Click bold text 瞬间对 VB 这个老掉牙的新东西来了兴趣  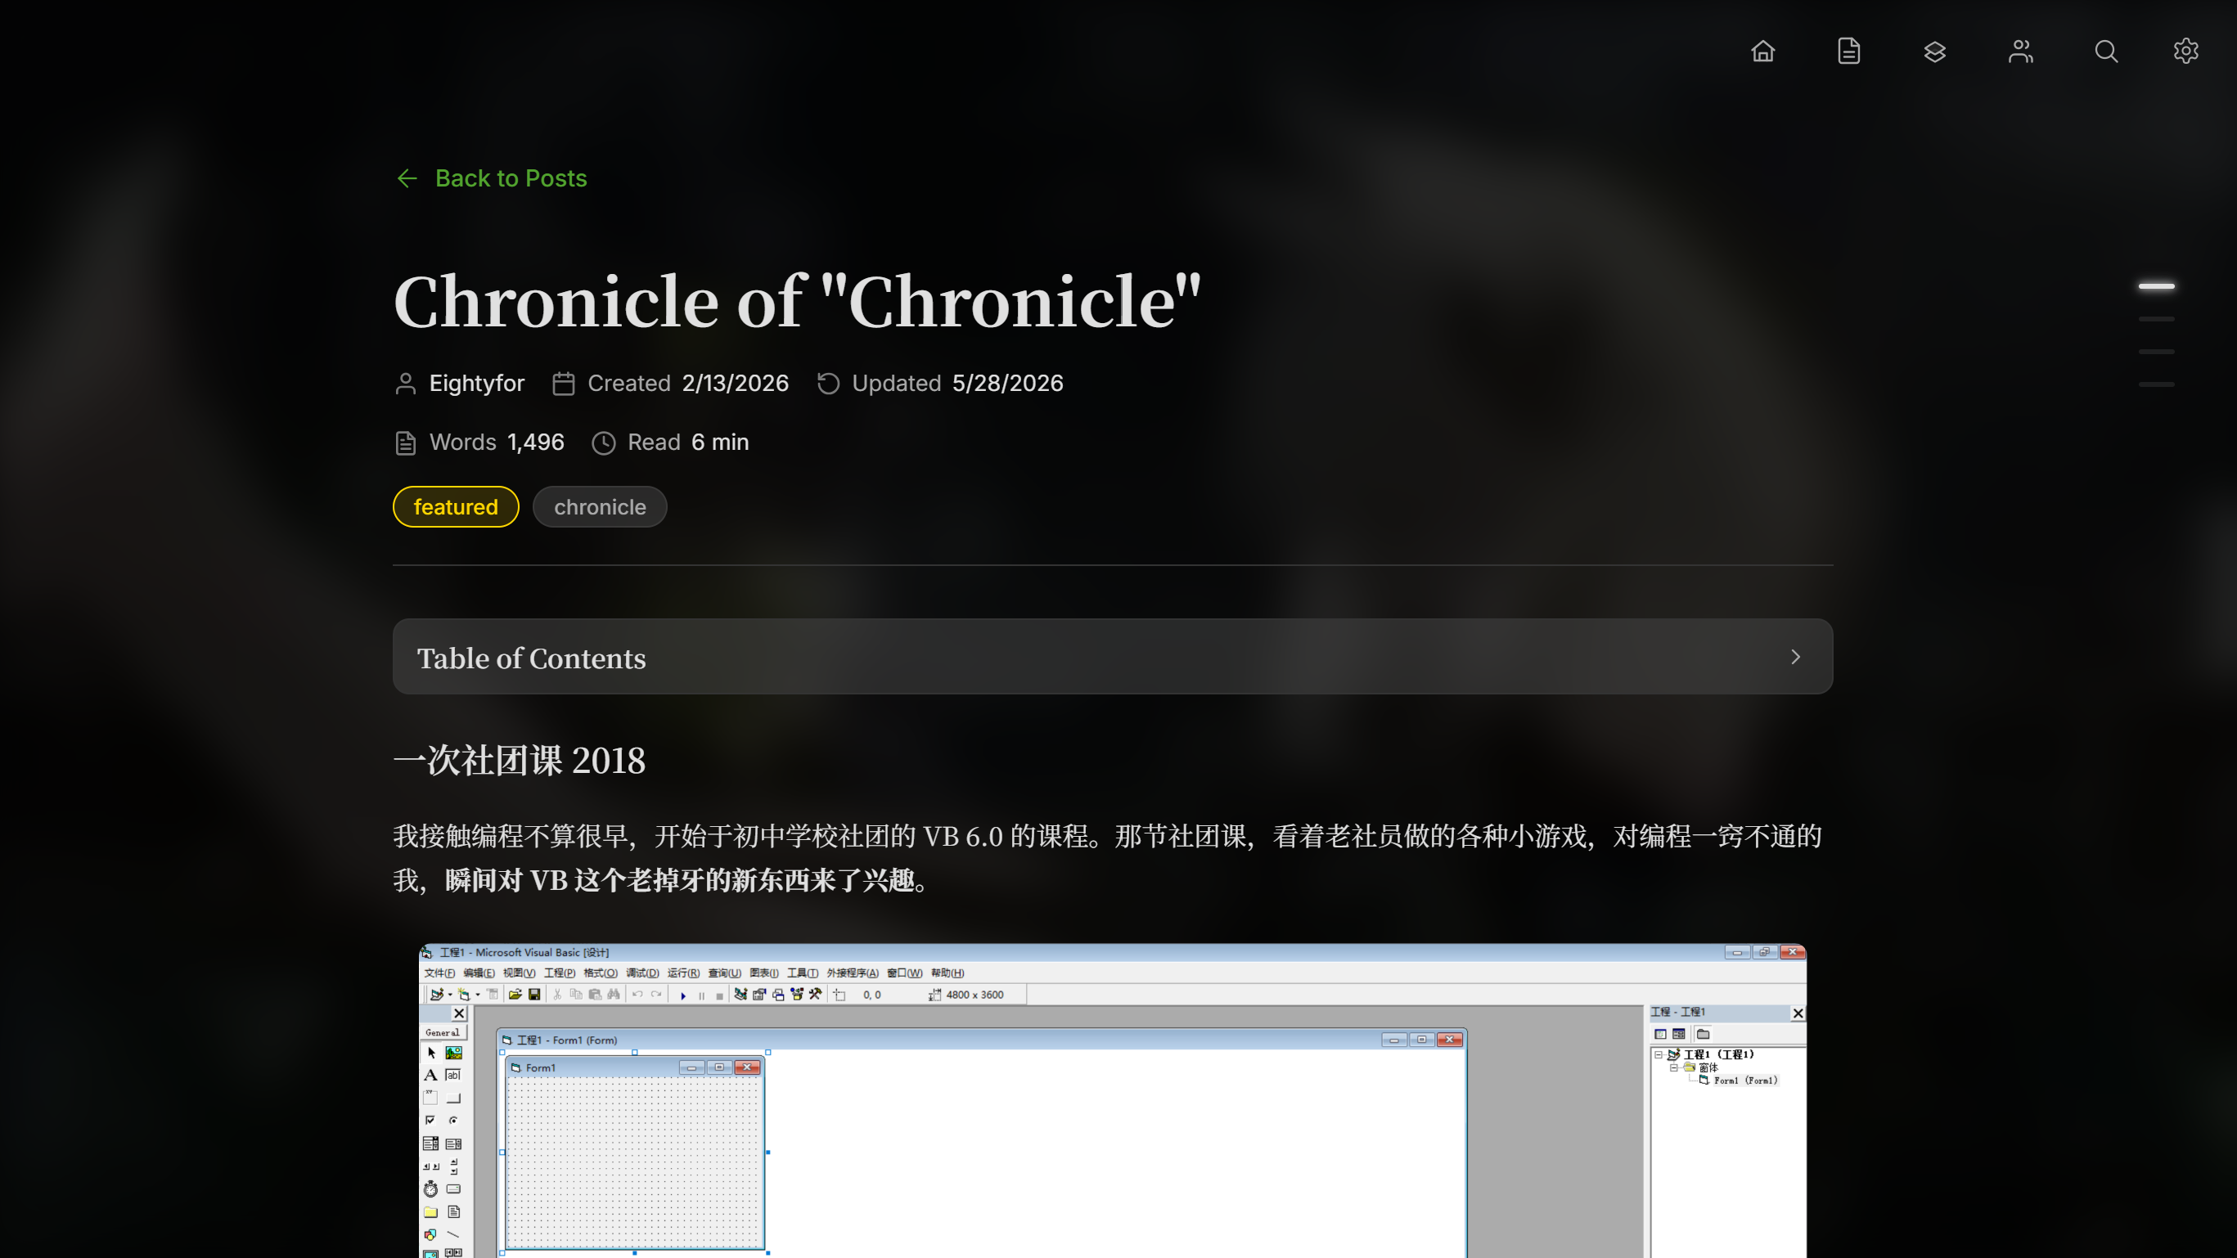[x=680, y=880]
